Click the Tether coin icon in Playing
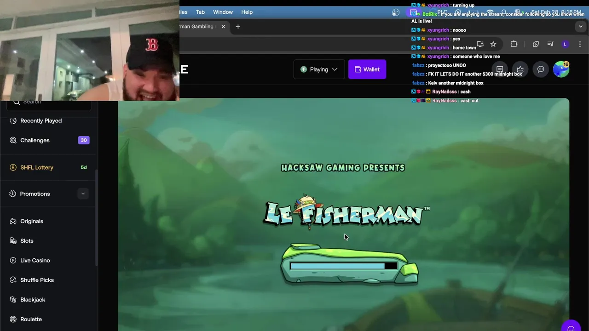The image size is (589, 331). (x=303, y=69)
